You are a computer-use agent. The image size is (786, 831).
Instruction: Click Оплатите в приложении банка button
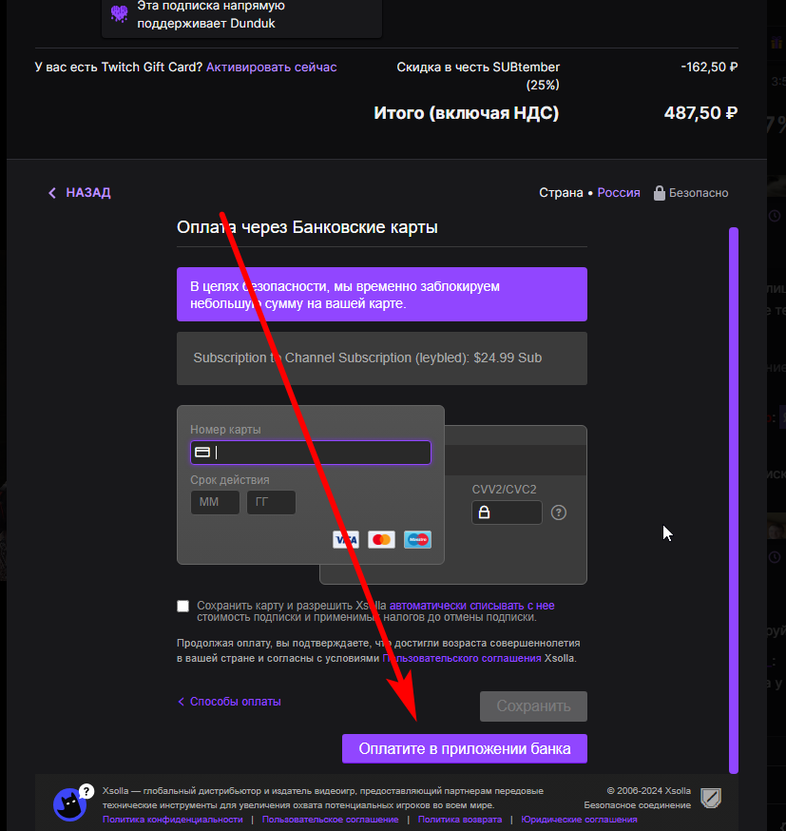coord(465,748)
